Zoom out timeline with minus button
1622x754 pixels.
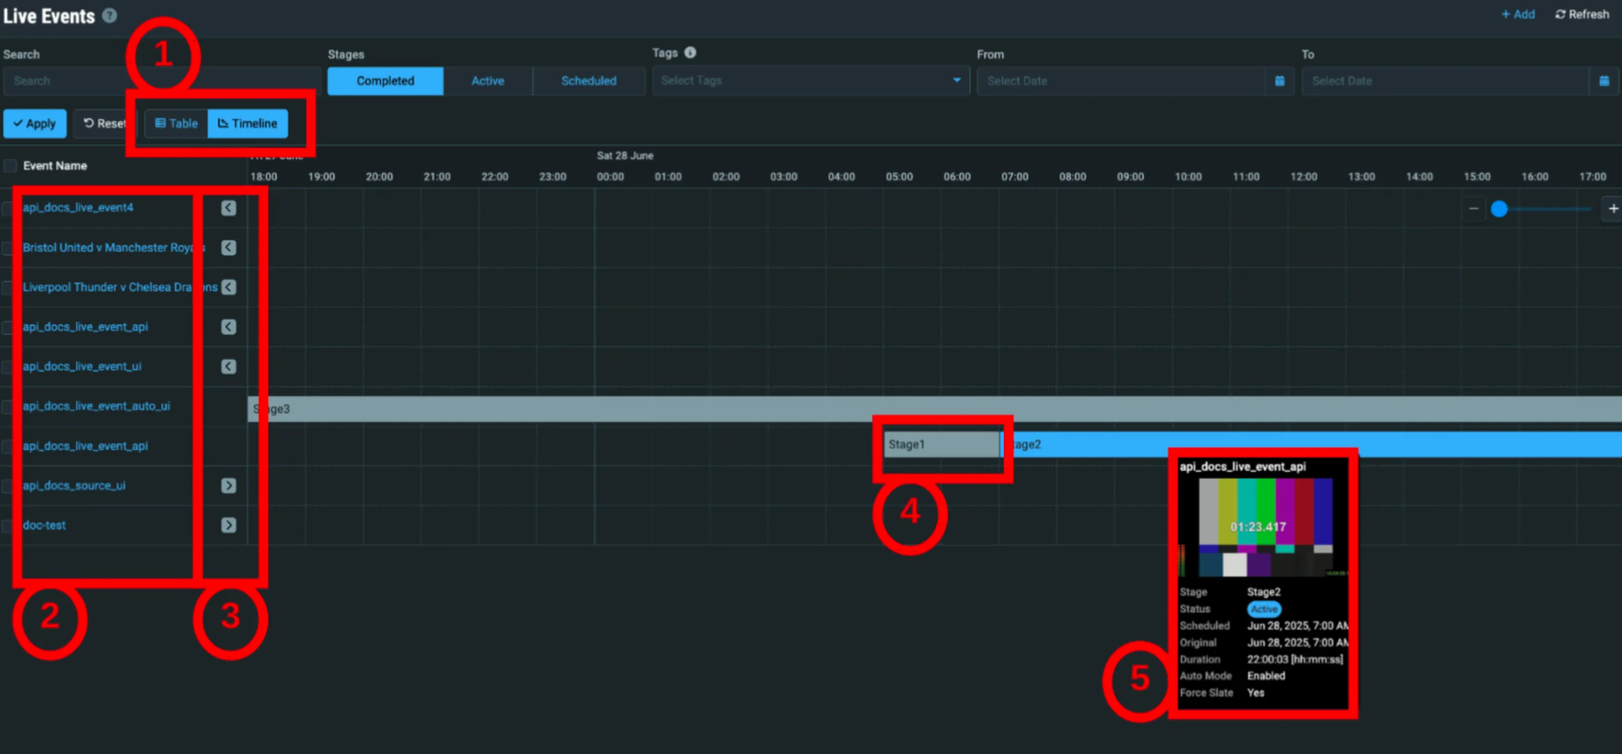click(x=1473, y=208)
